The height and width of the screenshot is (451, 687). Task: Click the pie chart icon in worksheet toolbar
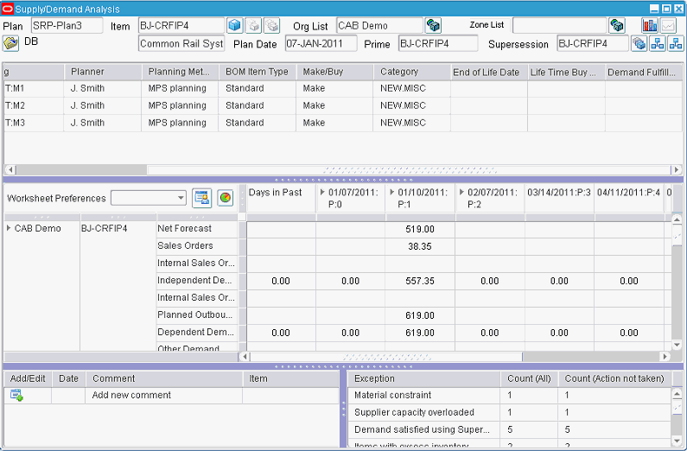pyautogui.click(x=226, y=198)
